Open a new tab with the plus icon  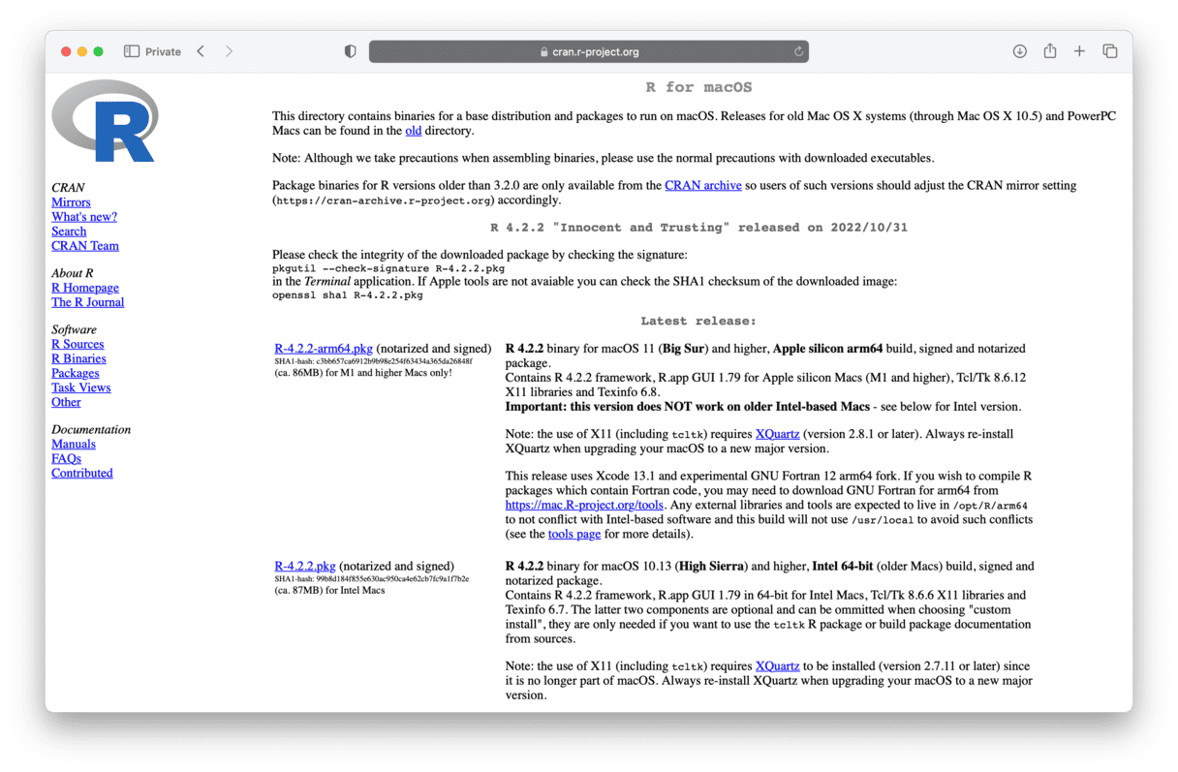coord(1079,51)
